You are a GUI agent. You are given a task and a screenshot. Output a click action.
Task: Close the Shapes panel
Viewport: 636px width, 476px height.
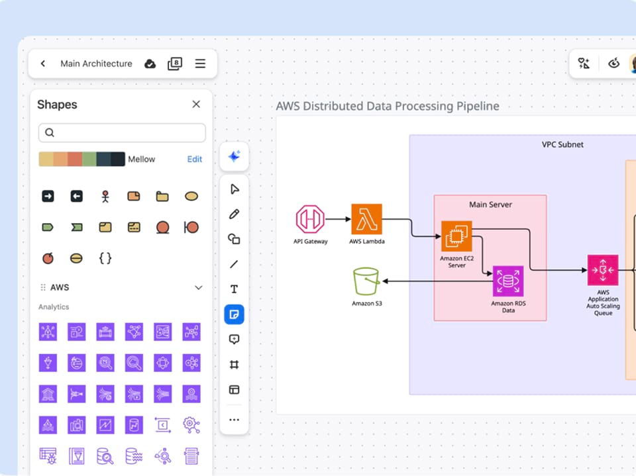[x=196, y=105]
